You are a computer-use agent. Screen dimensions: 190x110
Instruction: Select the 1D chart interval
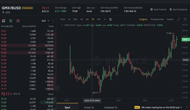[x=93, y=19]
